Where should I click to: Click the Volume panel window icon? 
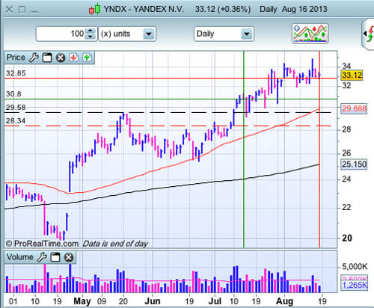coord(55,257)
